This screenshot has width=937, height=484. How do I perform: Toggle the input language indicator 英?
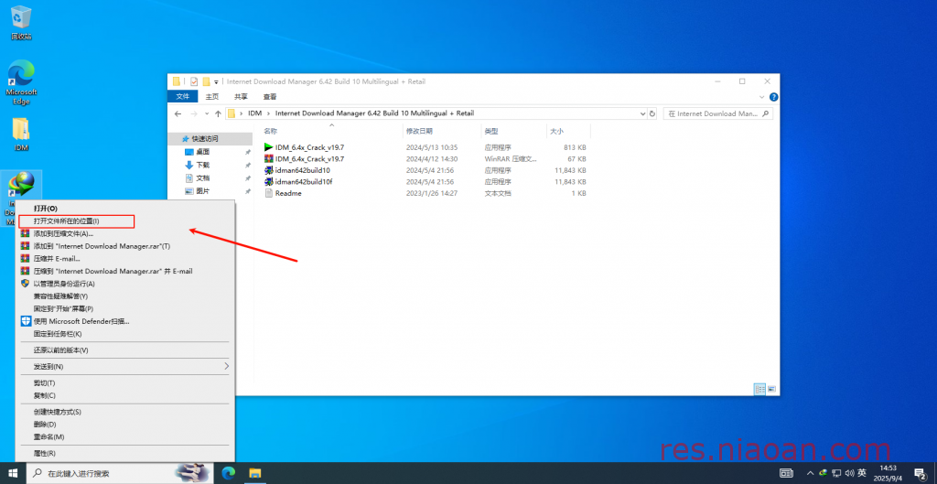[862, 473]
